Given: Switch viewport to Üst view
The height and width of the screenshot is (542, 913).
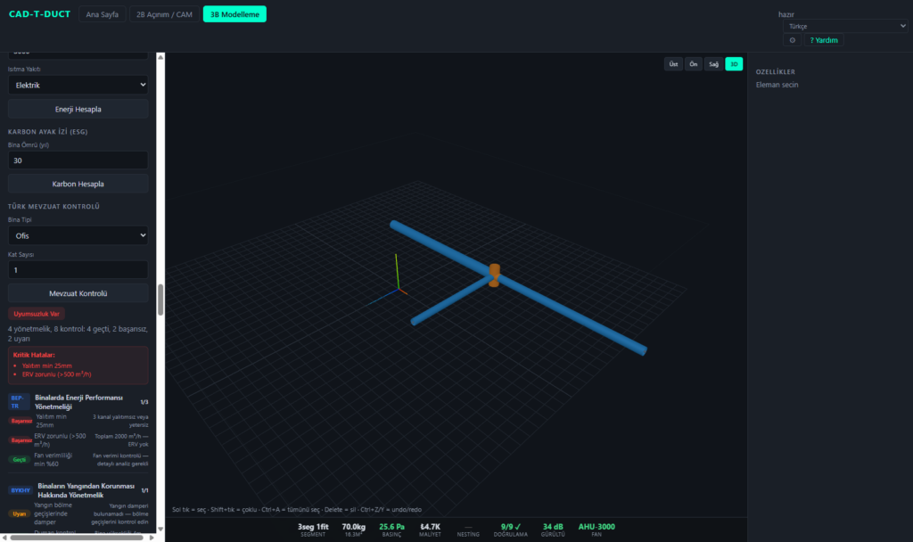Looking at the screenshot, I should [673, 64].
